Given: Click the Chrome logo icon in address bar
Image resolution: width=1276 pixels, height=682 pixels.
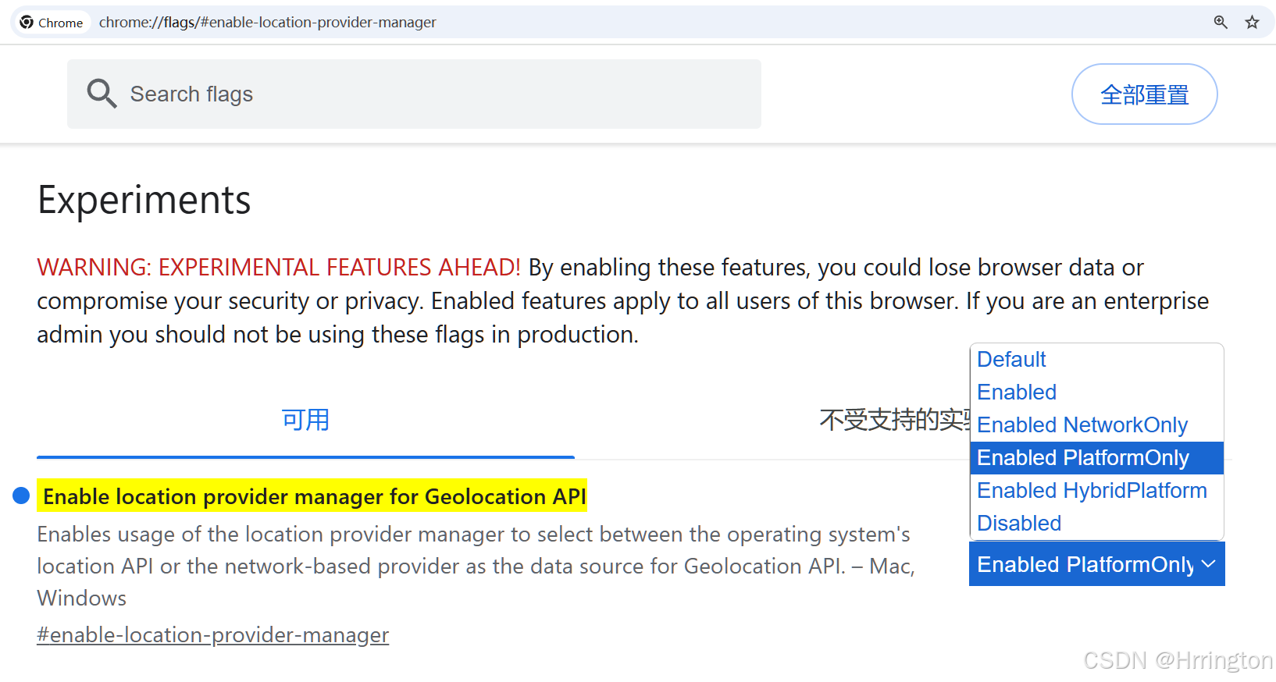Looking at the screenshot, I should pyautogui.click(x=27, y=22).
